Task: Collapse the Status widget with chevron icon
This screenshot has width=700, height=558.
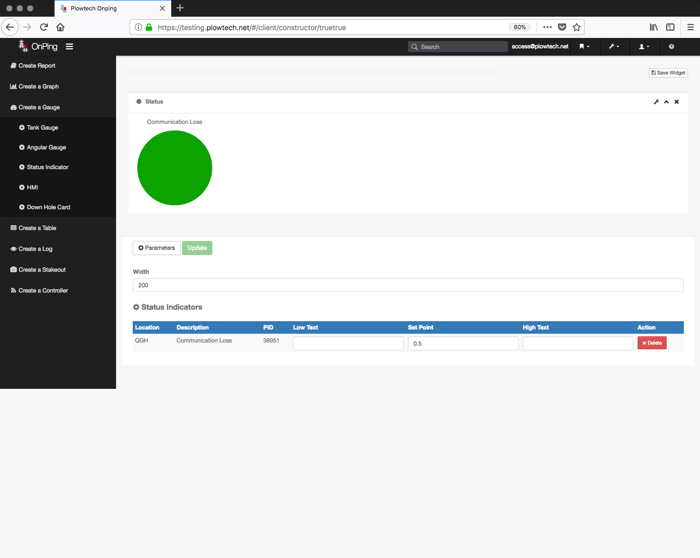Action: tap(666, 102)
